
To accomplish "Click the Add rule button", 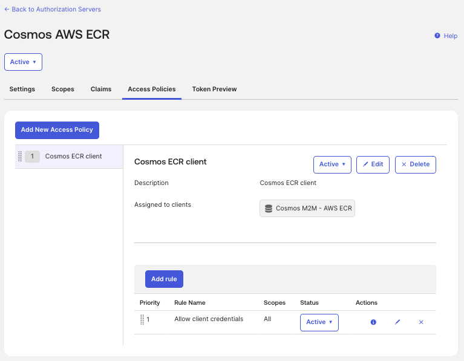I will tap(164, 279).
